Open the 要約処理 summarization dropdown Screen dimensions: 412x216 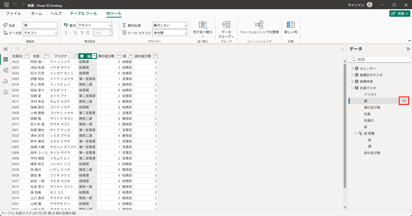tap(170, 25)
